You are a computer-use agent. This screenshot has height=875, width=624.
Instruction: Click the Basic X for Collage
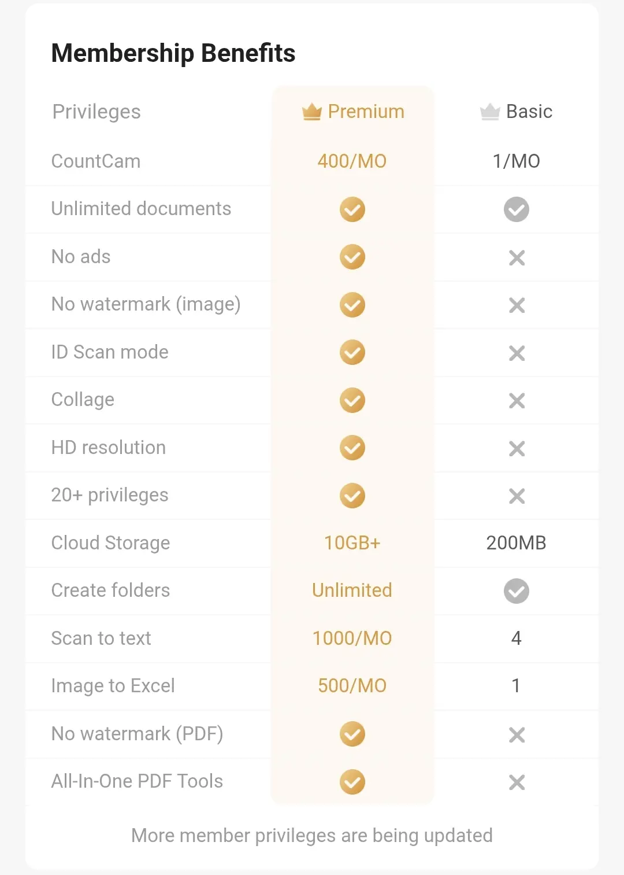coord(517,401)
